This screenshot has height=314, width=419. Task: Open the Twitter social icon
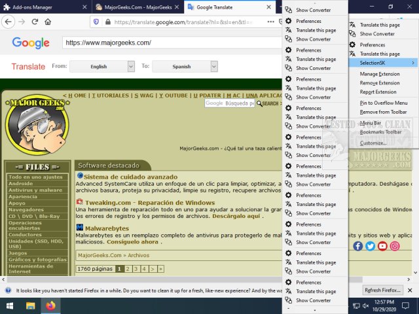point(370,246)
